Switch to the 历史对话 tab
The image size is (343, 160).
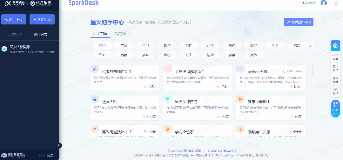15,35
